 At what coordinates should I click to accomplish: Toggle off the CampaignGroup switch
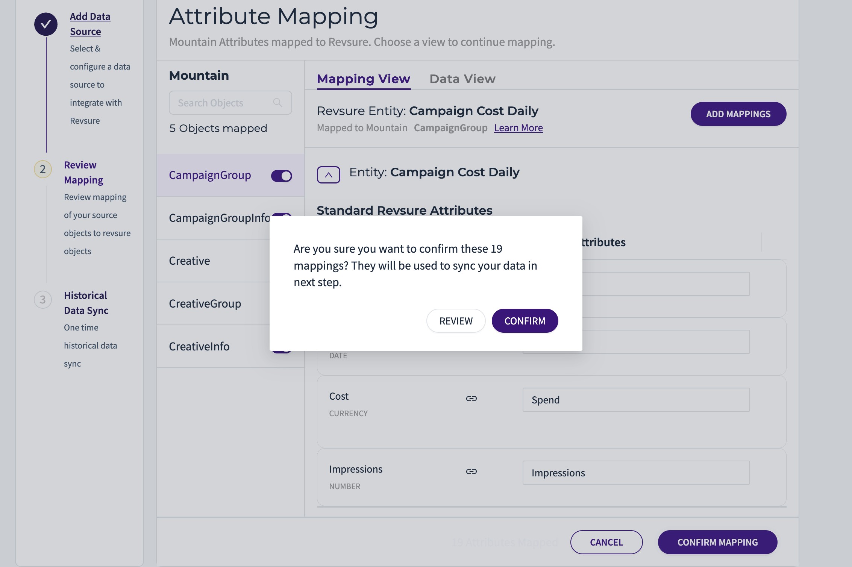[x=281, y=176]
